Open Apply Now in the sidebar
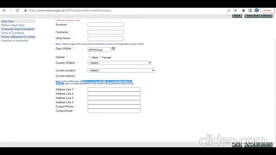The width and height of the screenshot is (276, 155). pyautogui.click(x=7, y=21)
